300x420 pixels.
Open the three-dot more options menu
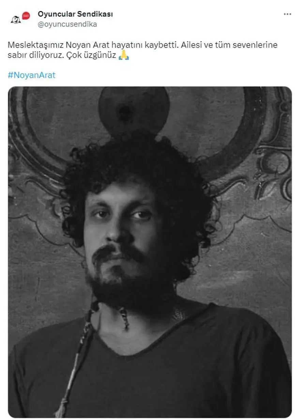coord(287,14)
